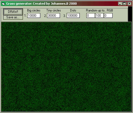Click the Big circles label

(34, 10)
